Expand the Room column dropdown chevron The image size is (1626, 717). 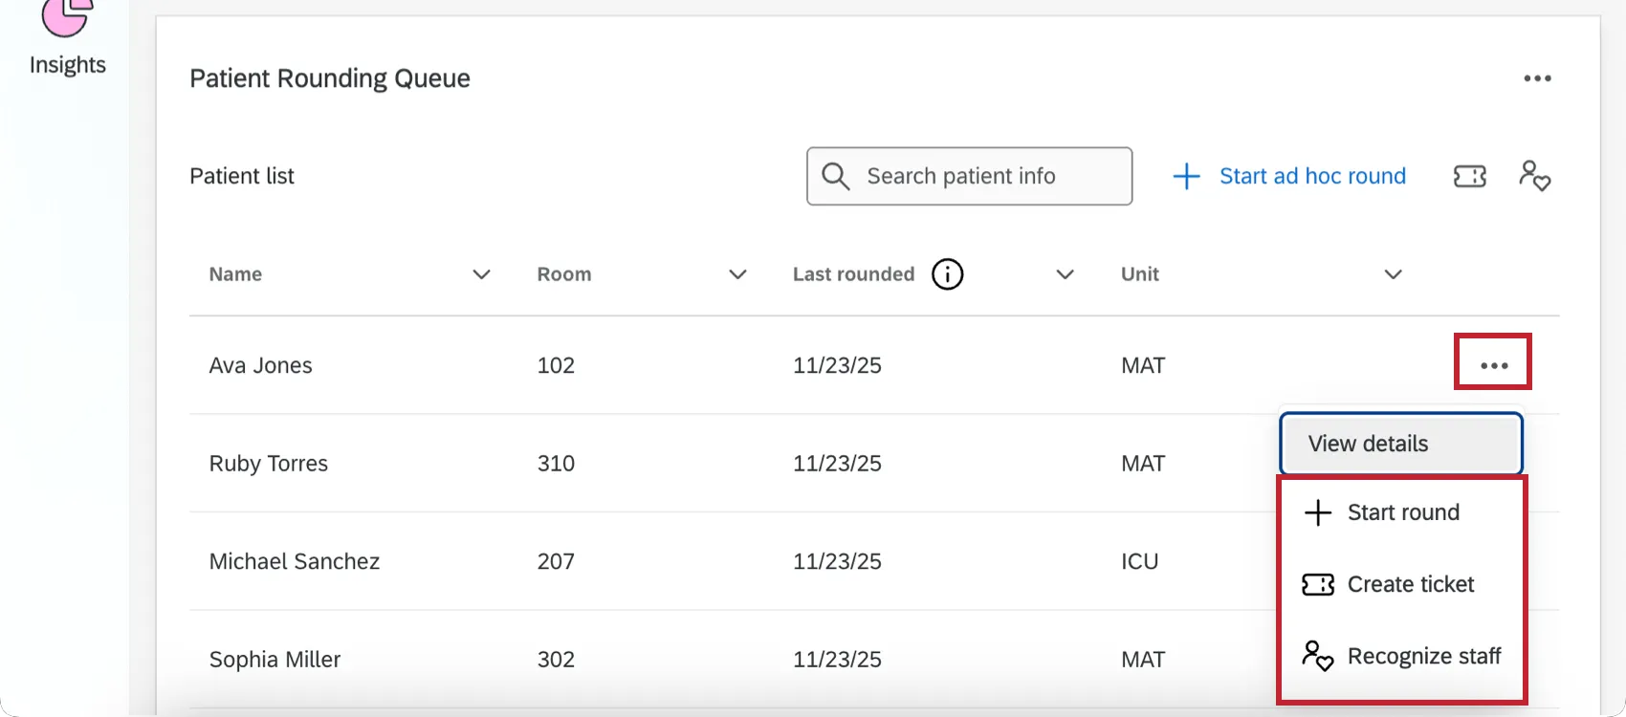pyautogui.click(x=737, y=274)
